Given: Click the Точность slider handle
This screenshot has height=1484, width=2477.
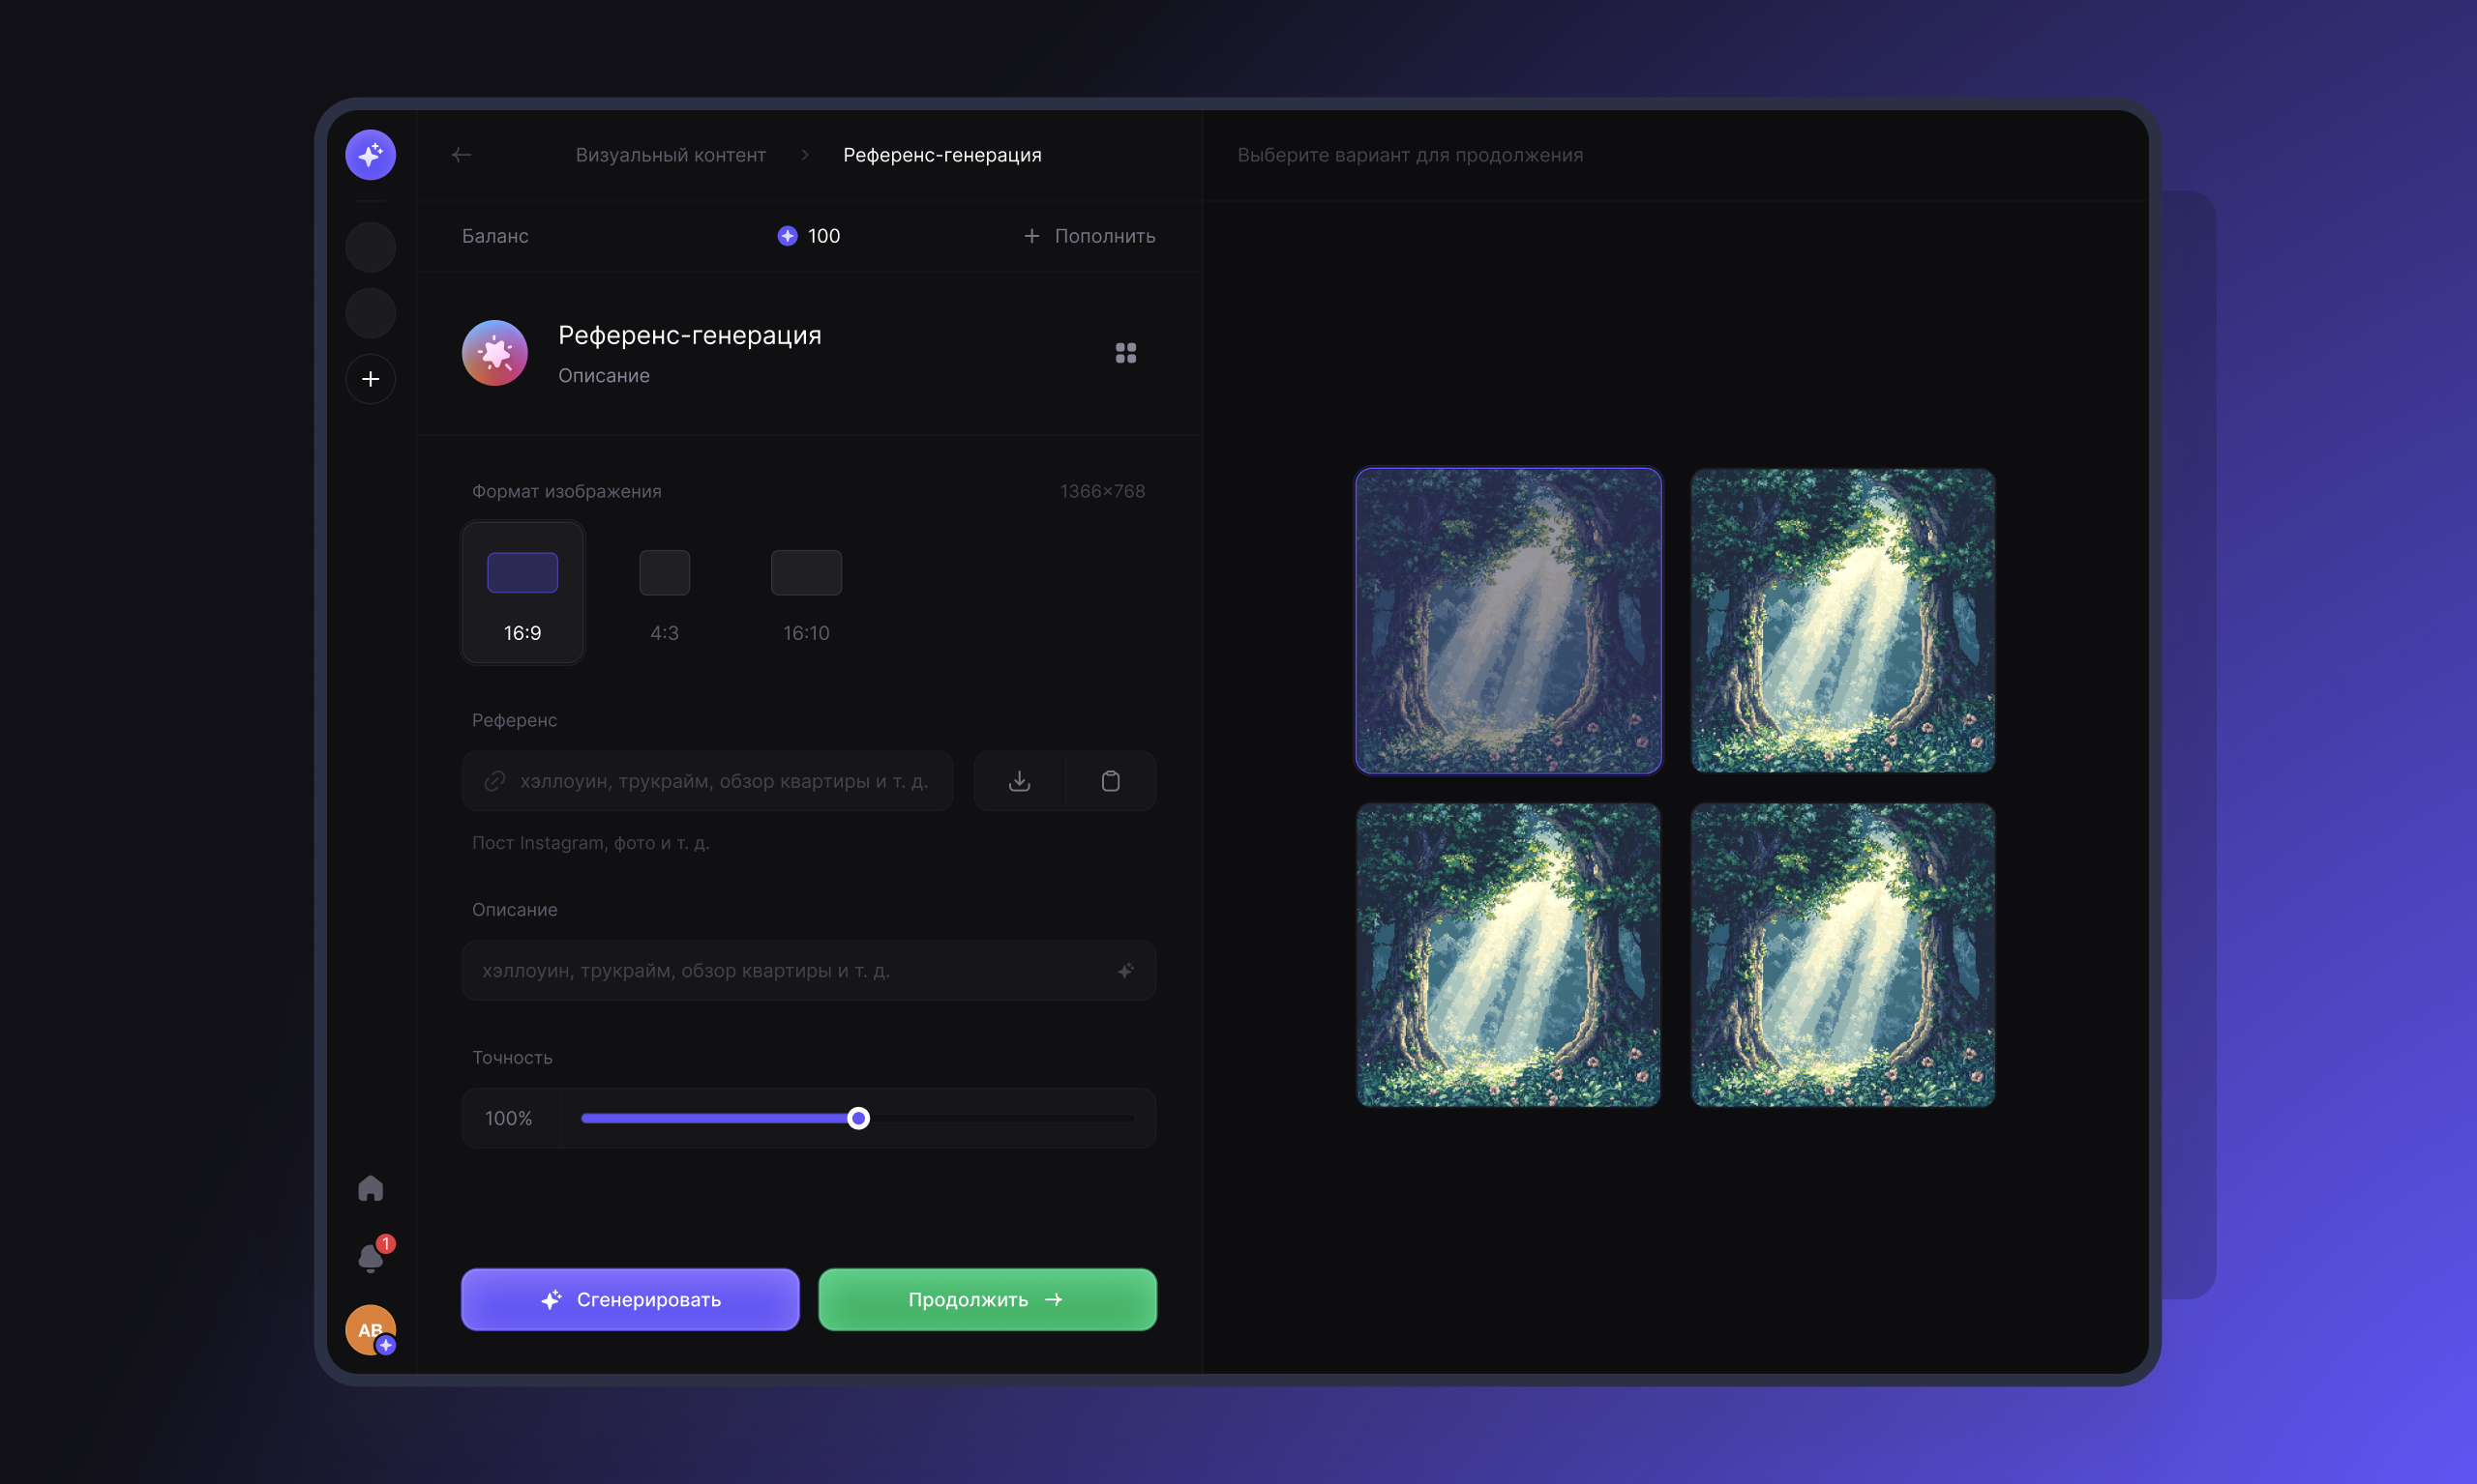Looking at the screenshot, I should (857, 1118).
